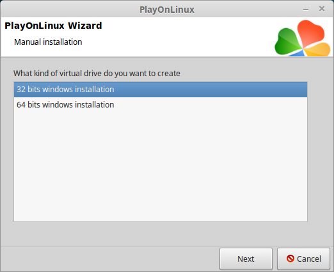Click the PlayOnLinux window title text
Viewport: 334px width, 272px height.
tap(167, 10)
